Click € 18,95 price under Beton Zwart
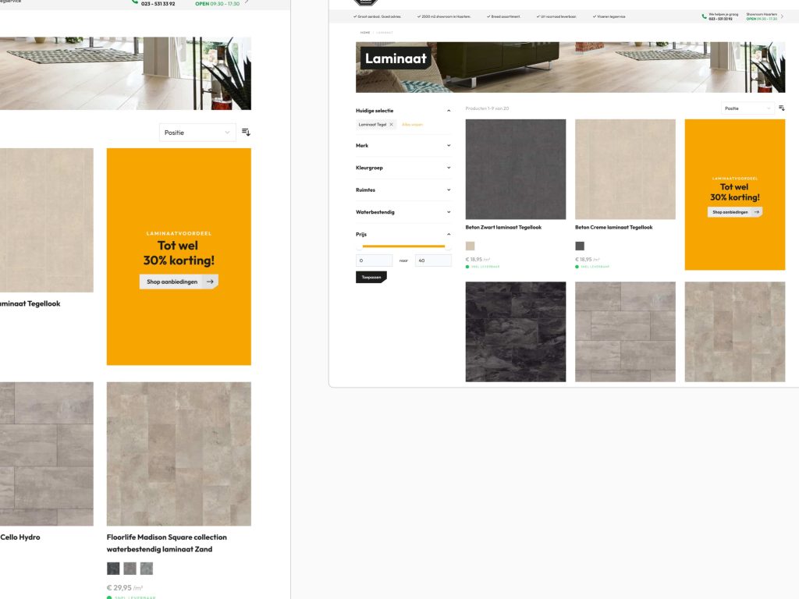Viewport: 799px width, 599px height. click(x=474, y=259)
